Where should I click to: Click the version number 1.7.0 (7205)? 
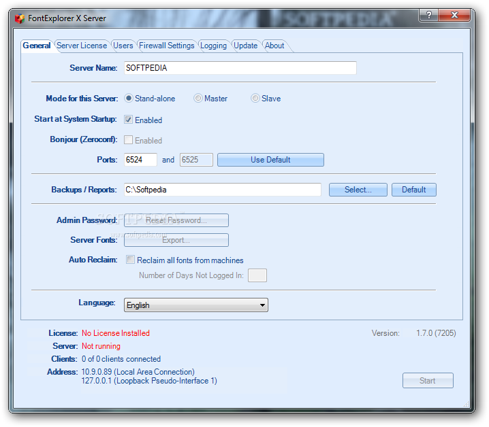pyautogui.click(x=436, y=333)
